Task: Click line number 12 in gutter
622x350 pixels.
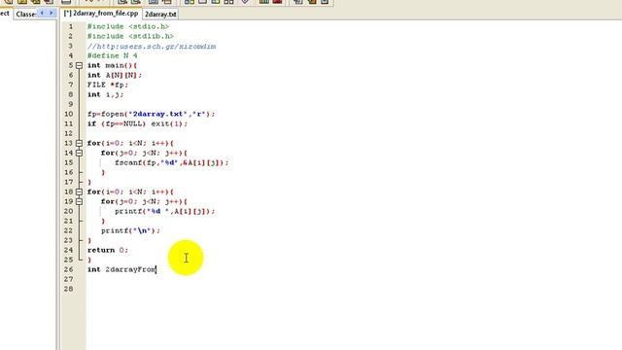Action: point(69,134)
